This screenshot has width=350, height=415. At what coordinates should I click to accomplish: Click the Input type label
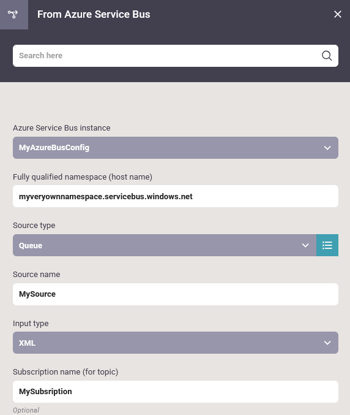31,324
